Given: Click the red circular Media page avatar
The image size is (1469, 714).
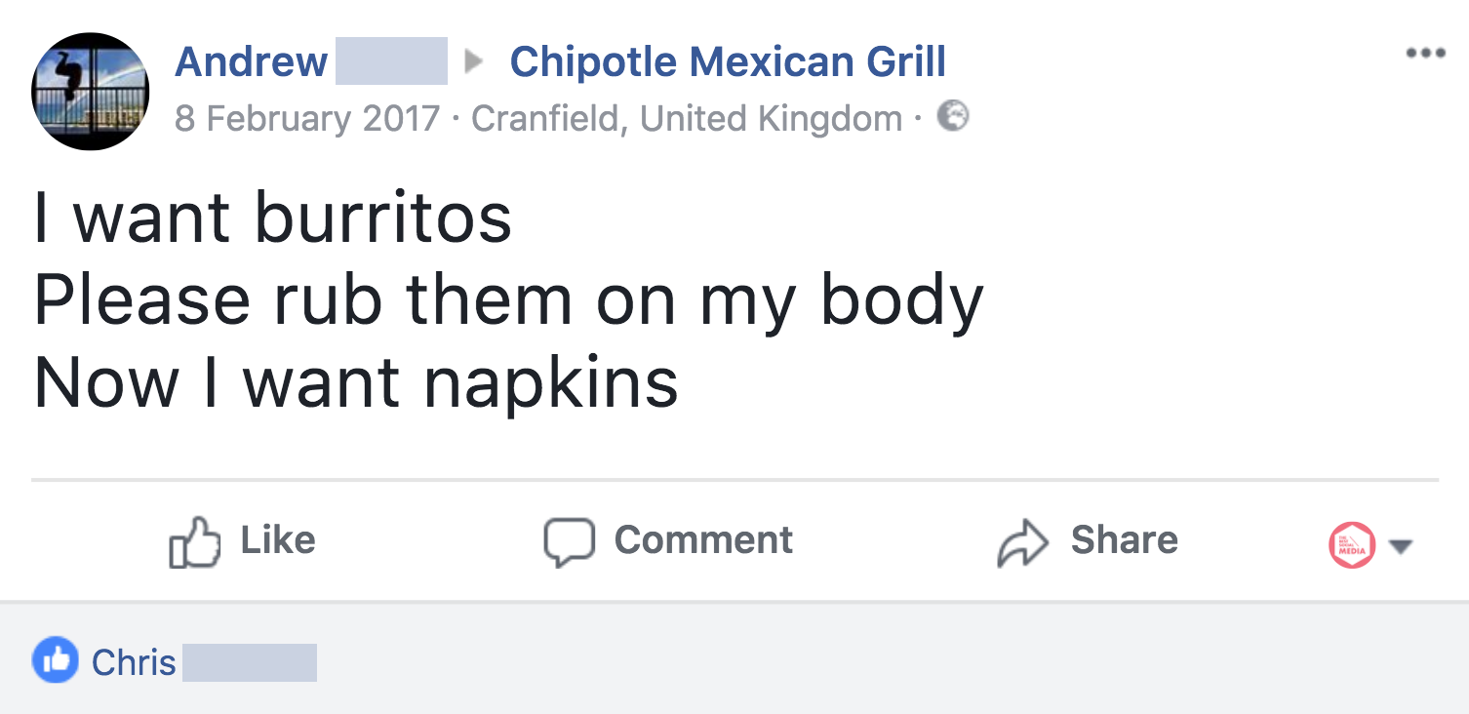Looking at the screenshot, I should point(1352,544).
